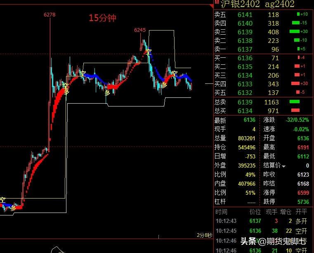
Task: Click the 最新 price value
Action: click(250, 120)
